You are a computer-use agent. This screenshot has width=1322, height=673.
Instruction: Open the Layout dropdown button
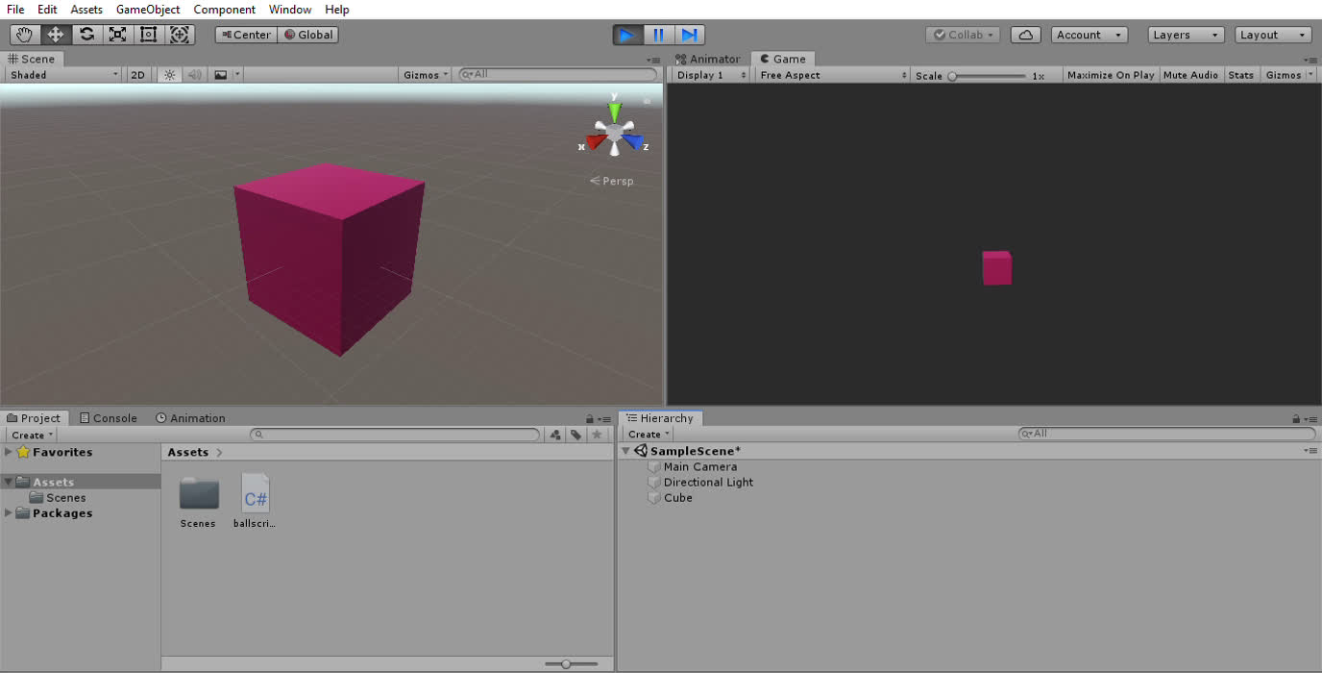[x=1272, y=35]
